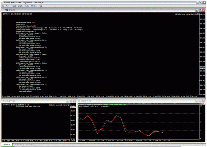207x147 pixels.
Task: Maximize the GBPJPY,H1 chart window
Action: point(200,10)
